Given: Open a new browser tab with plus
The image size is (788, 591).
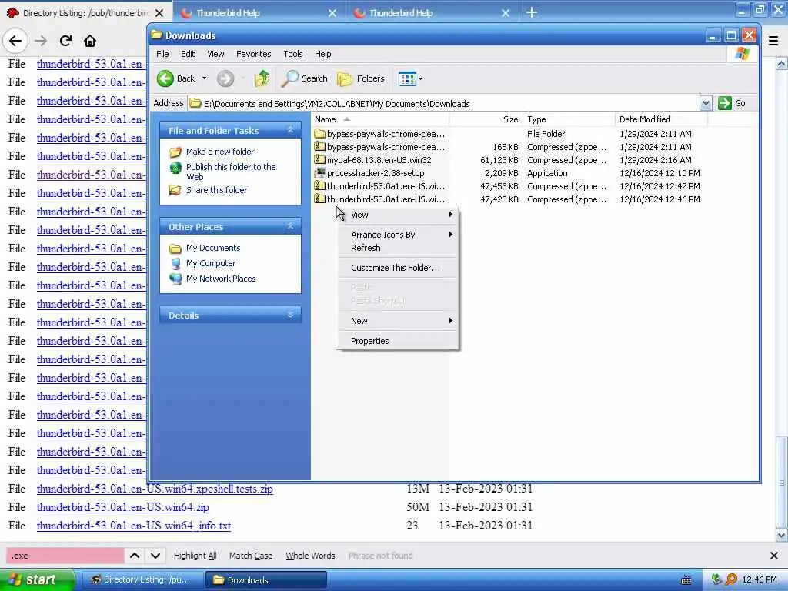Looking at the screenshot, I should [532, 12].
